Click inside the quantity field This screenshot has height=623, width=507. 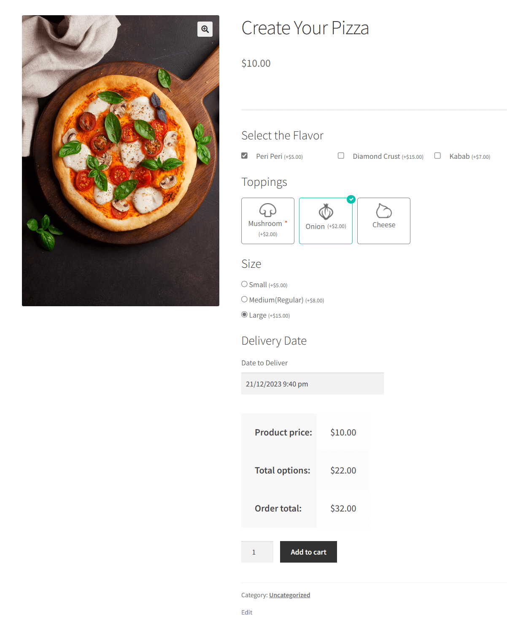click(x=257, y=552)
